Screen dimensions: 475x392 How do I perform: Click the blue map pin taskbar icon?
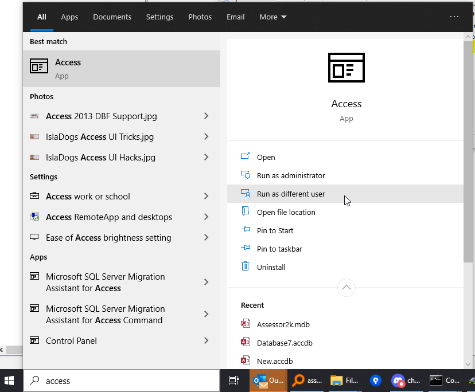tap(376, 381)
